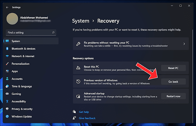Maximize the Settings window
196x126 pixels.
[x=180, y=6]
